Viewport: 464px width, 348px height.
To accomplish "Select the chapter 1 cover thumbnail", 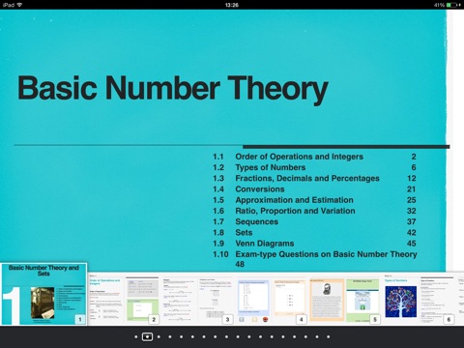I will (43, 294).
